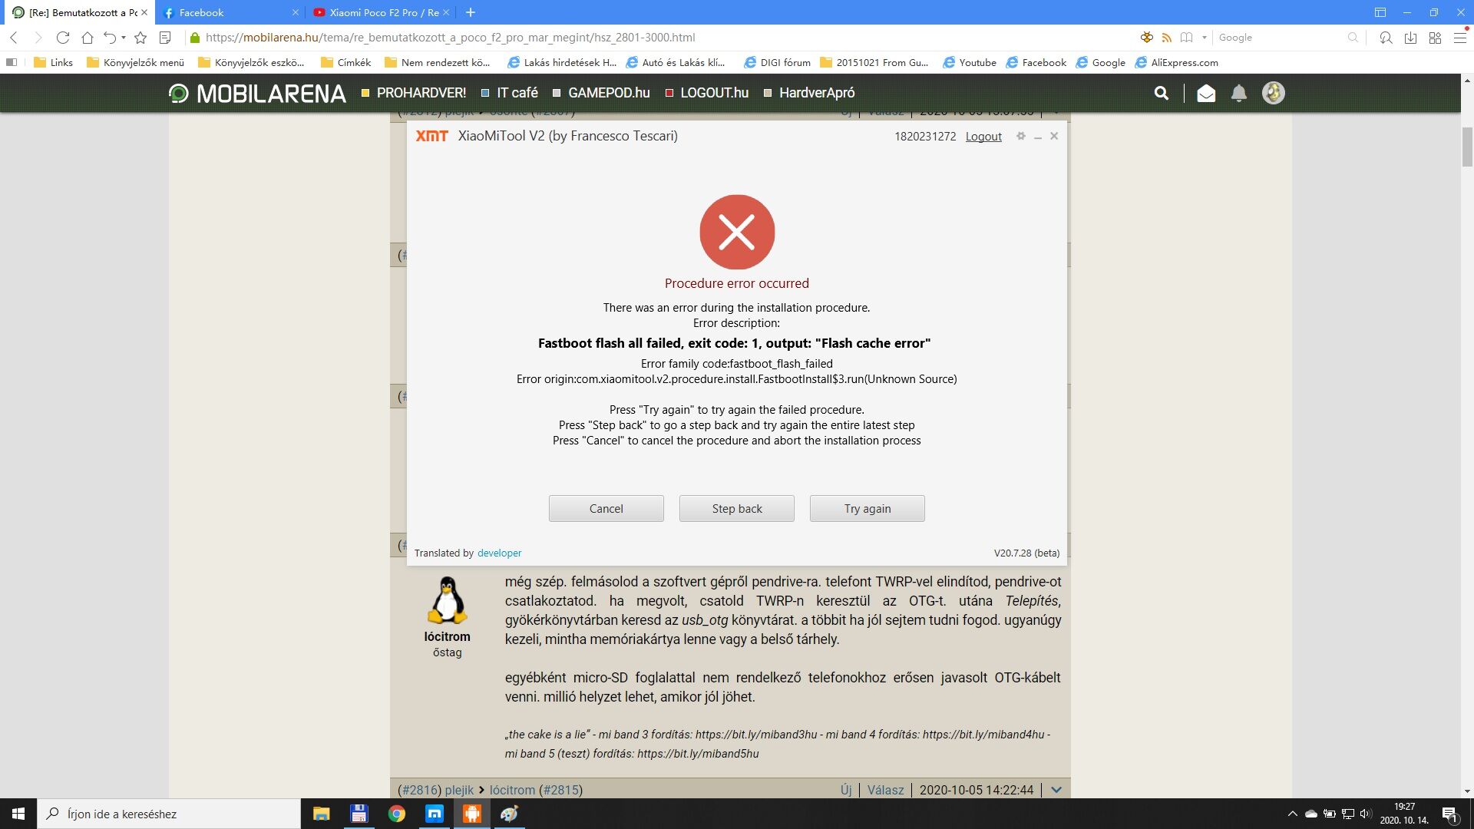Click Válasz on post #2816
1474x829 pixels.
[885, 790]
